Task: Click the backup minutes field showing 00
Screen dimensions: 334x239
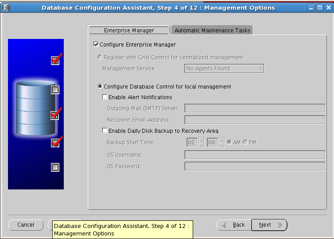Action: point(212,143)
